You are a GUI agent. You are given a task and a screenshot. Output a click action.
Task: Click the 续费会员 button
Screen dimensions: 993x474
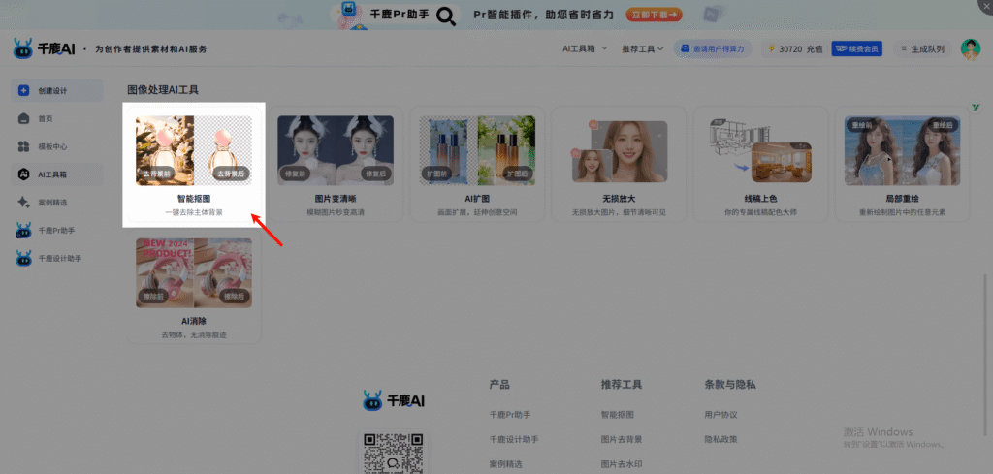[857, 48]
